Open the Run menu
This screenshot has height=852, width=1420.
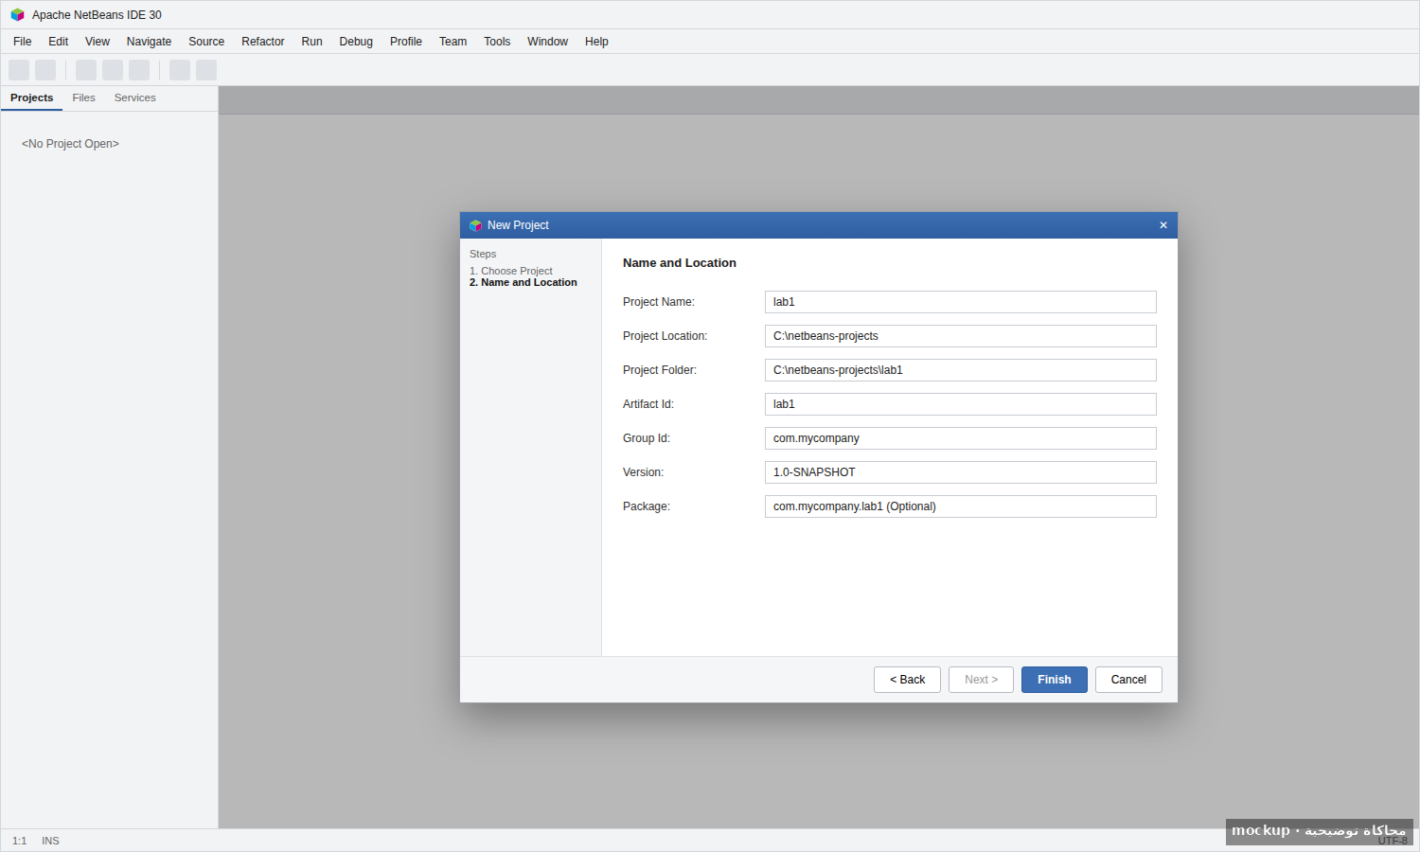tap(312, 42)
